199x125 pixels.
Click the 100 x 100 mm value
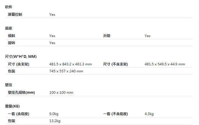pos(61,92)
